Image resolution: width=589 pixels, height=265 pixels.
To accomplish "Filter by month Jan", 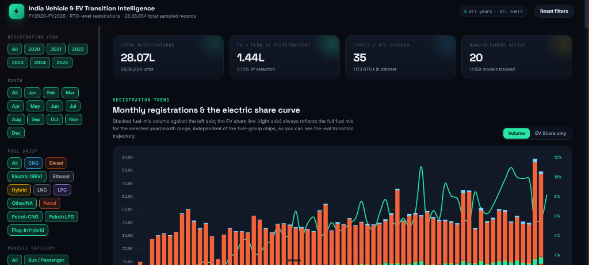I will (x=32, y=92).
